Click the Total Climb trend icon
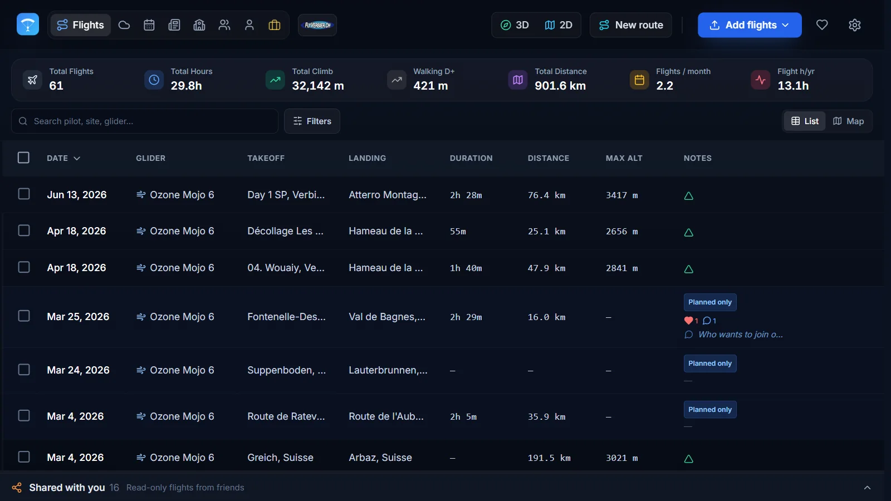This screenshot has height=501, width=891. (275, 80)
